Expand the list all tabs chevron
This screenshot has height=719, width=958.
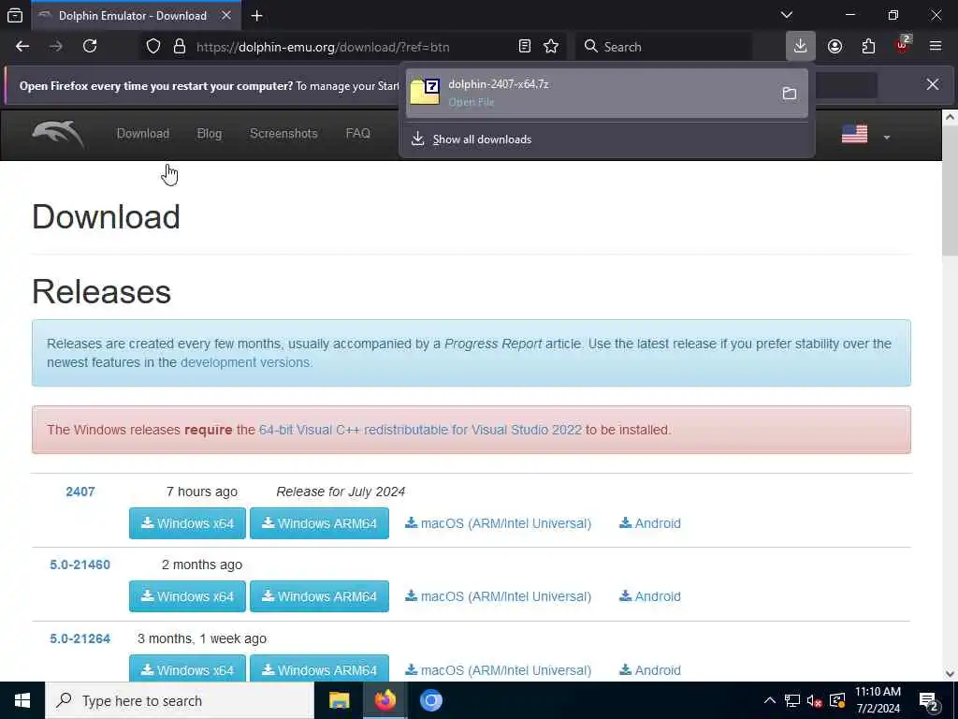(787, 15)
